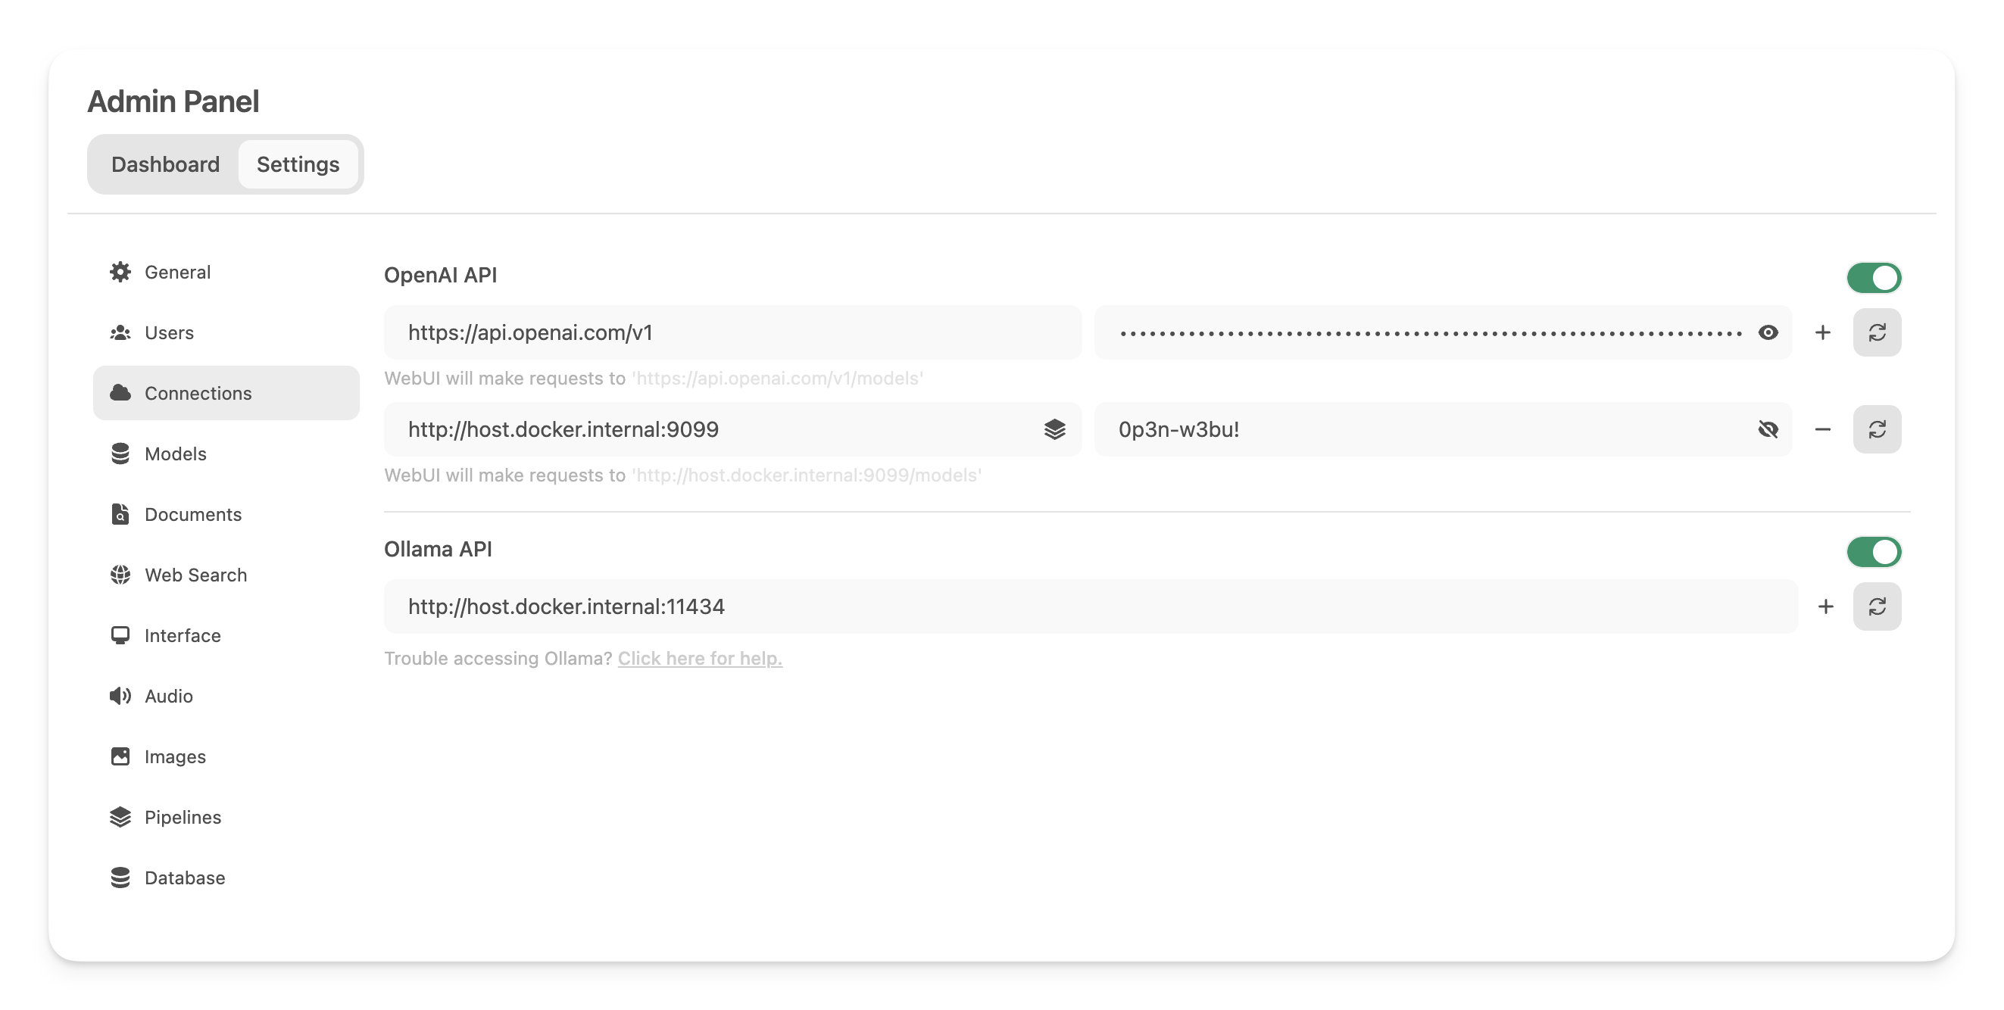Image resolution: width=2004 pixels, height=1010 pixels.
Task: Click here for Ollama help link
Action: point(701,658)
